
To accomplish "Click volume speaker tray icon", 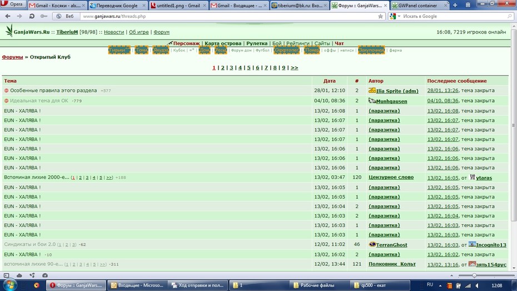I will tap(478, 285).
